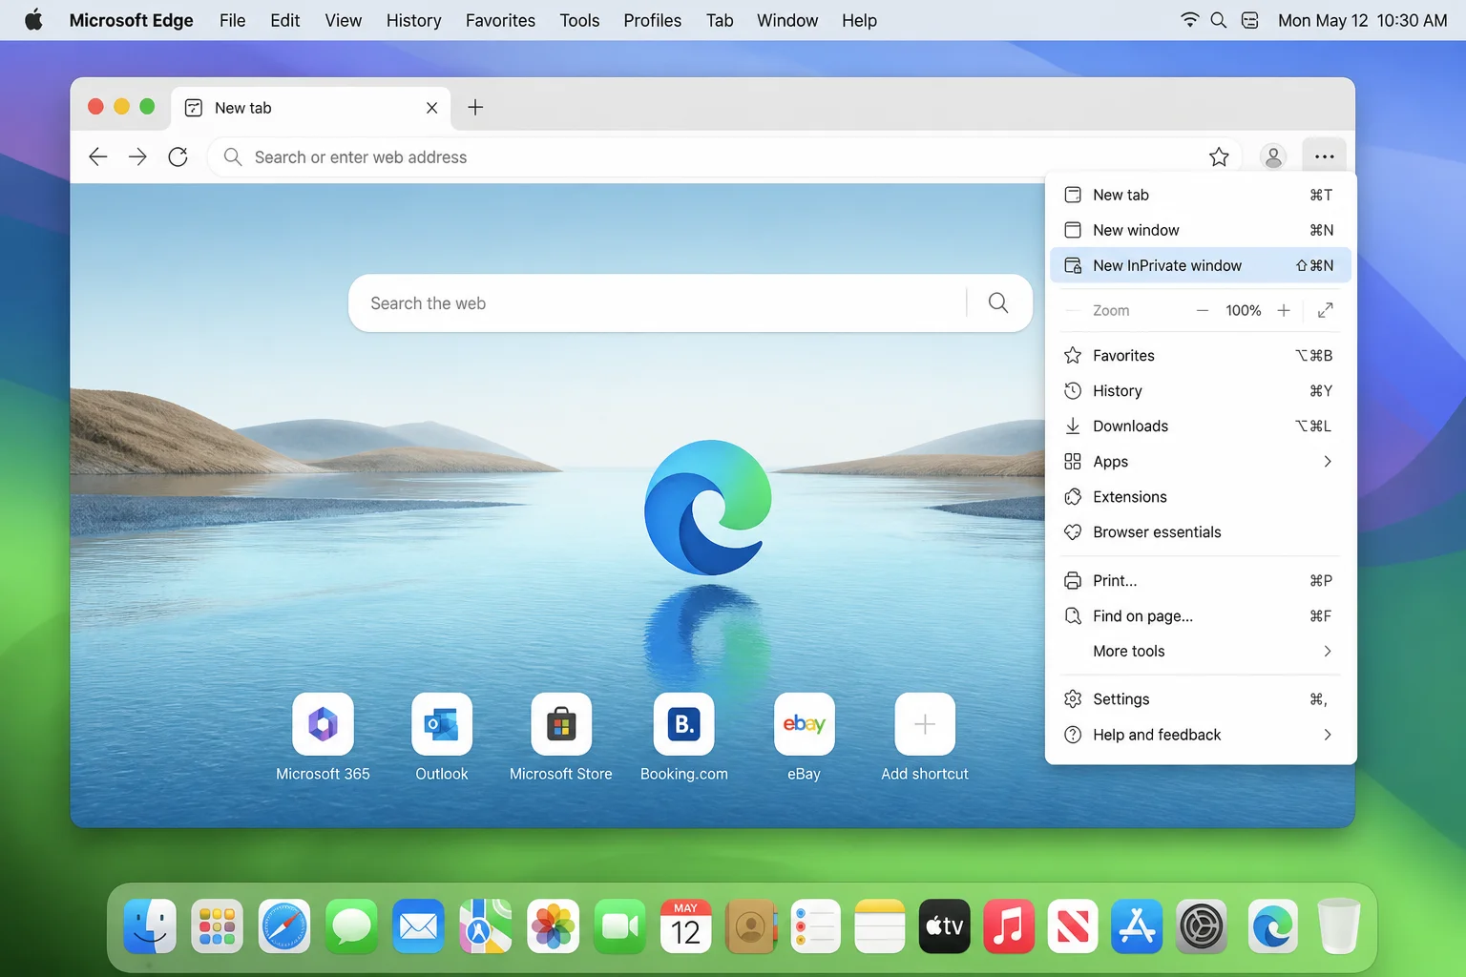The width and height of the screenshot is (1466, 977).
Task: Decrease zoom with the minus button
Action: coord(1203,310)
